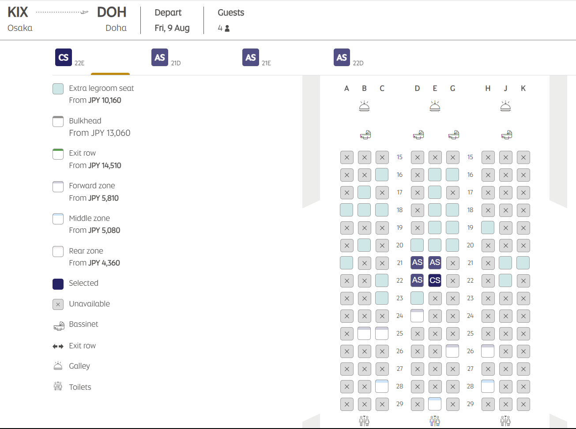The height and width of the screenshot is (429, 576).
Task: Select middle zone seat 28C
Action: coord(382,386)
